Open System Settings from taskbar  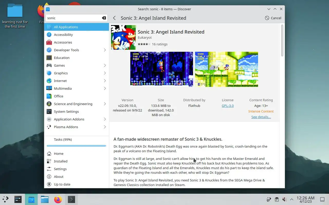pyautogui.click(x=18, y=199)
